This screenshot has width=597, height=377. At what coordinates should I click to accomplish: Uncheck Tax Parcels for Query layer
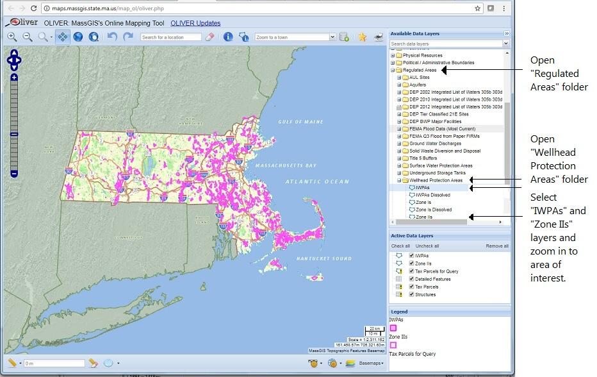tap(412, 271)
